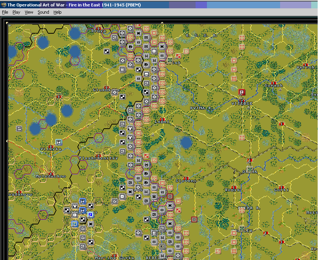Viewport: 318px width, 260px height.
Task: Click the Pleshchenitsy town label
Action: [99, 158]
